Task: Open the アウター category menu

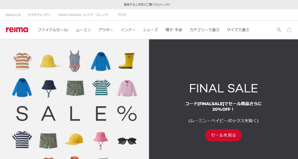Action: (x=106, y=30)
